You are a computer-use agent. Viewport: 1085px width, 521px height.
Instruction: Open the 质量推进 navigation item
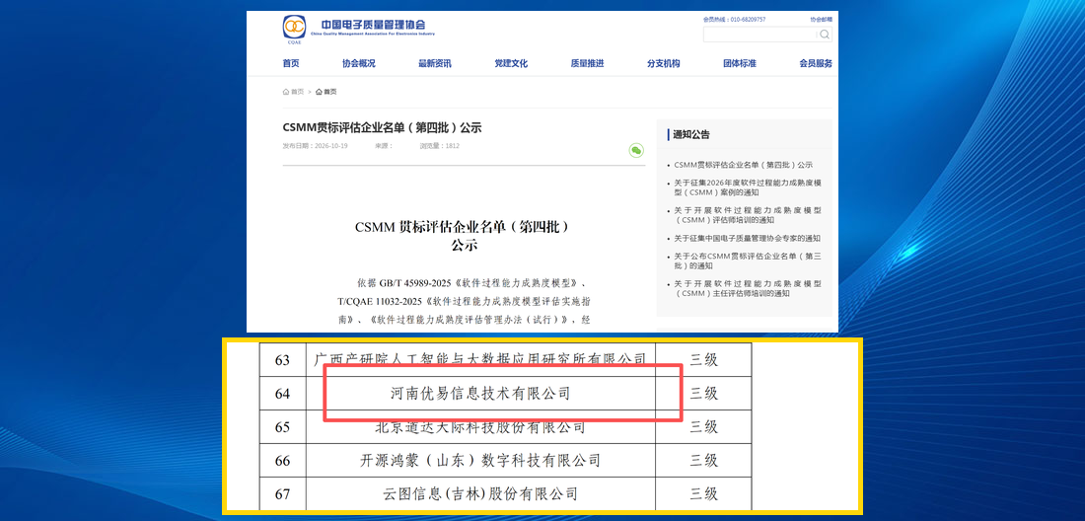point(587,64)
